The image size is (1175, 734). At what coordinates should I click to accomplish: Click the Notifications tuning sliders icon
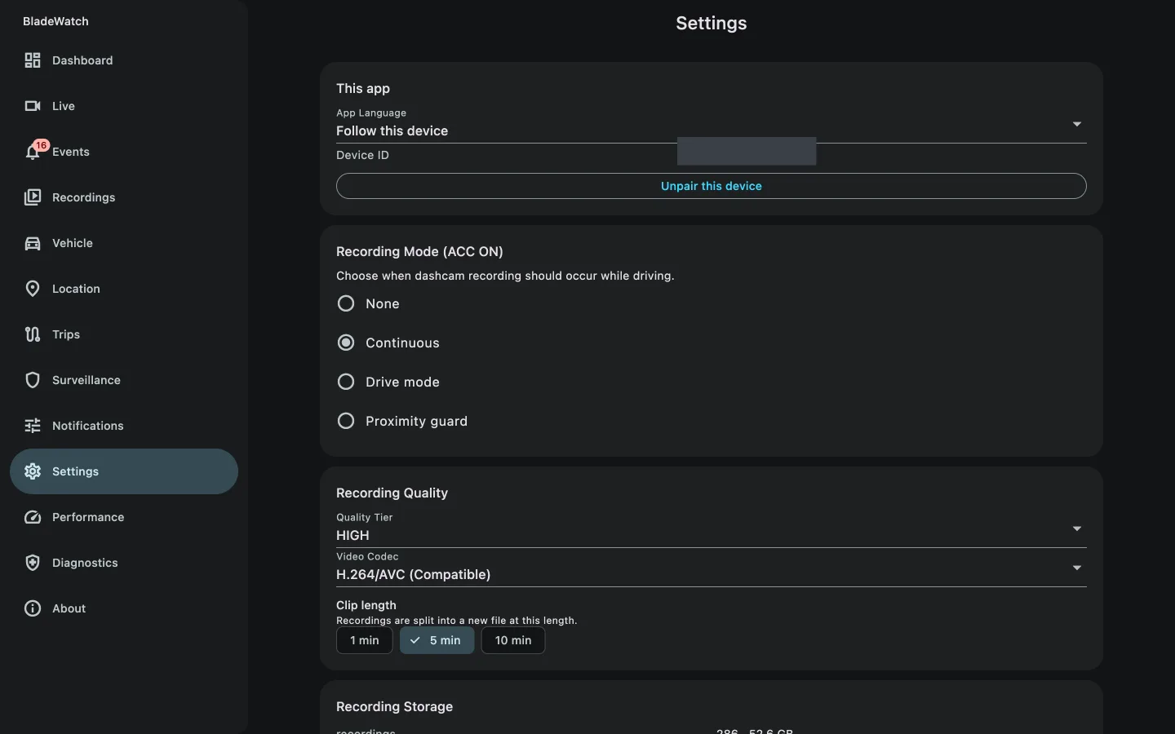(33, 426)
